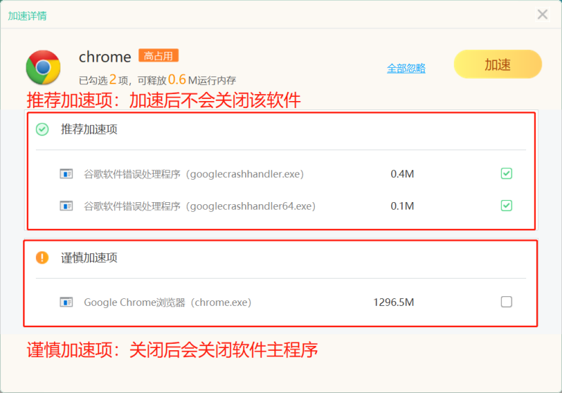562x393 pixels.
Task: Click the process icon for chrome.exe
Action: point(66,302)
